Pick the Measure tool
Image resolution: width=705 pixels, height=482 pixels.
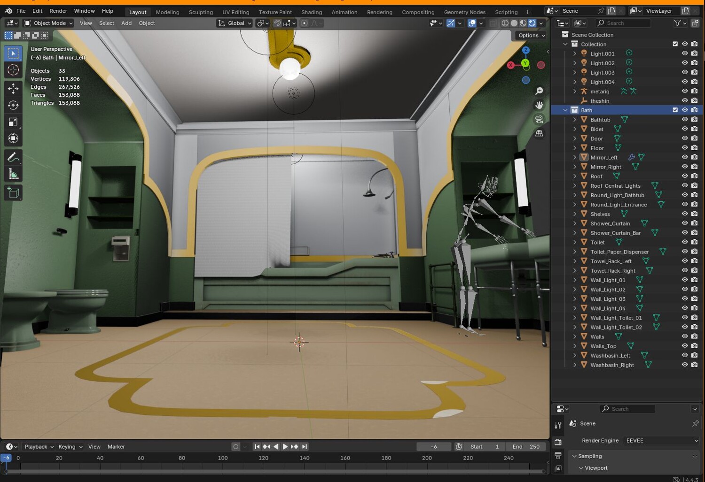(x=13, y=174)
